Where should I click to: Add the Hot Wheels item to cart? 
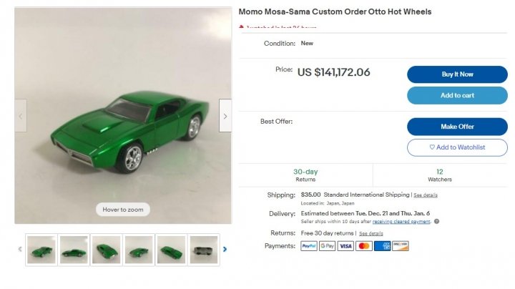(x=457, y=96)
